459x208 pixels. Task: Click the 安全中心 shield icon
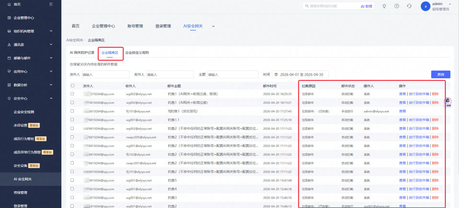pyautogui.click(x=9, y=98)
